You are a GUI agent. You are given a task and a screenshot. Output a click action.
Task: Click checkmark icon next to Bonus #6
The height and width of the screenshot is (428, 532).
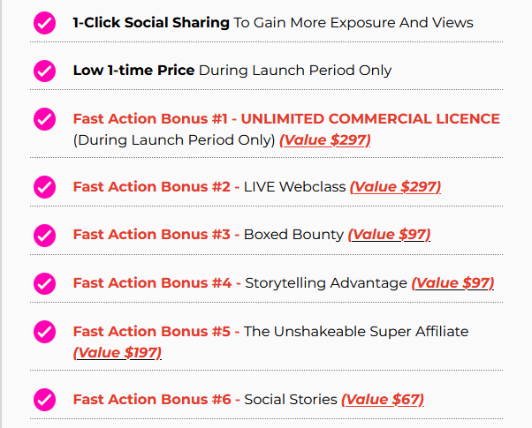(44, 400)
